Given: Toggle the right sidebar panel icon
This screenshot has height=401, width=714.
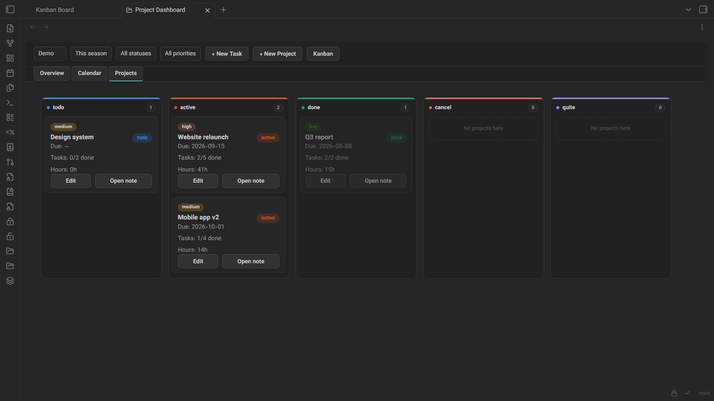Looking at the screenshot, I should (x=703, y=10).
